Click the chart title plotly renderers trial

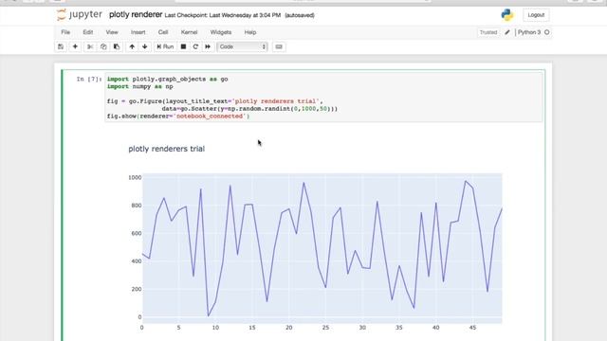point(167,149)
